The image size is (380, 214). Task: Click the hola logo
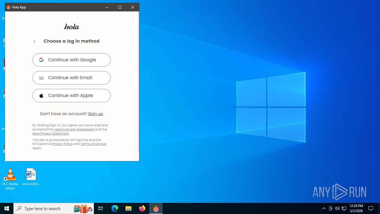pyautogui.click(x=72, y=27)
